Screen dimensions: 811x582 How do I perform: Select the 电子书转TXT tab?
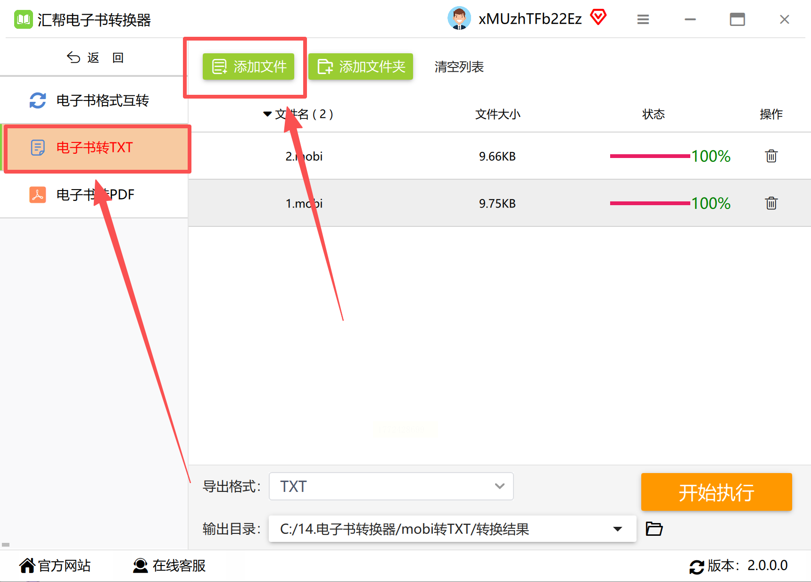coord(97,148)
